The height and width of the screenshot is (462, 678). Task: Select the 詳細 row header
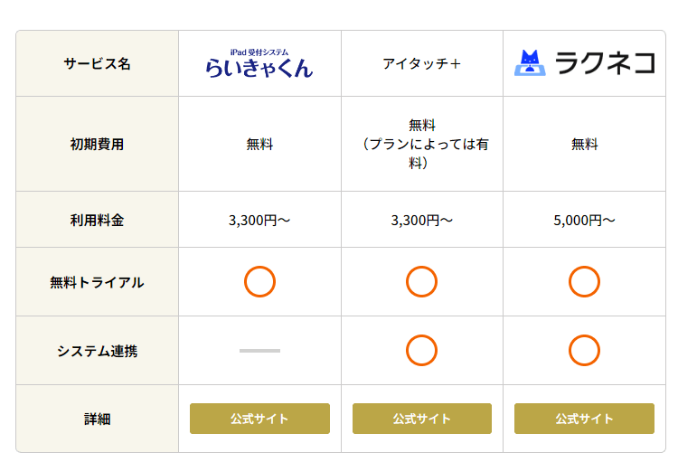98,420
